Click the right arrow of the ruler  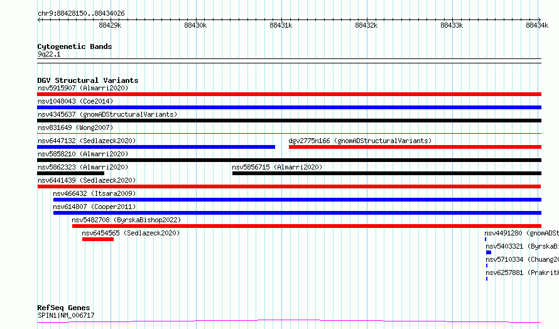pyautogui.click(x=540, y=19)
